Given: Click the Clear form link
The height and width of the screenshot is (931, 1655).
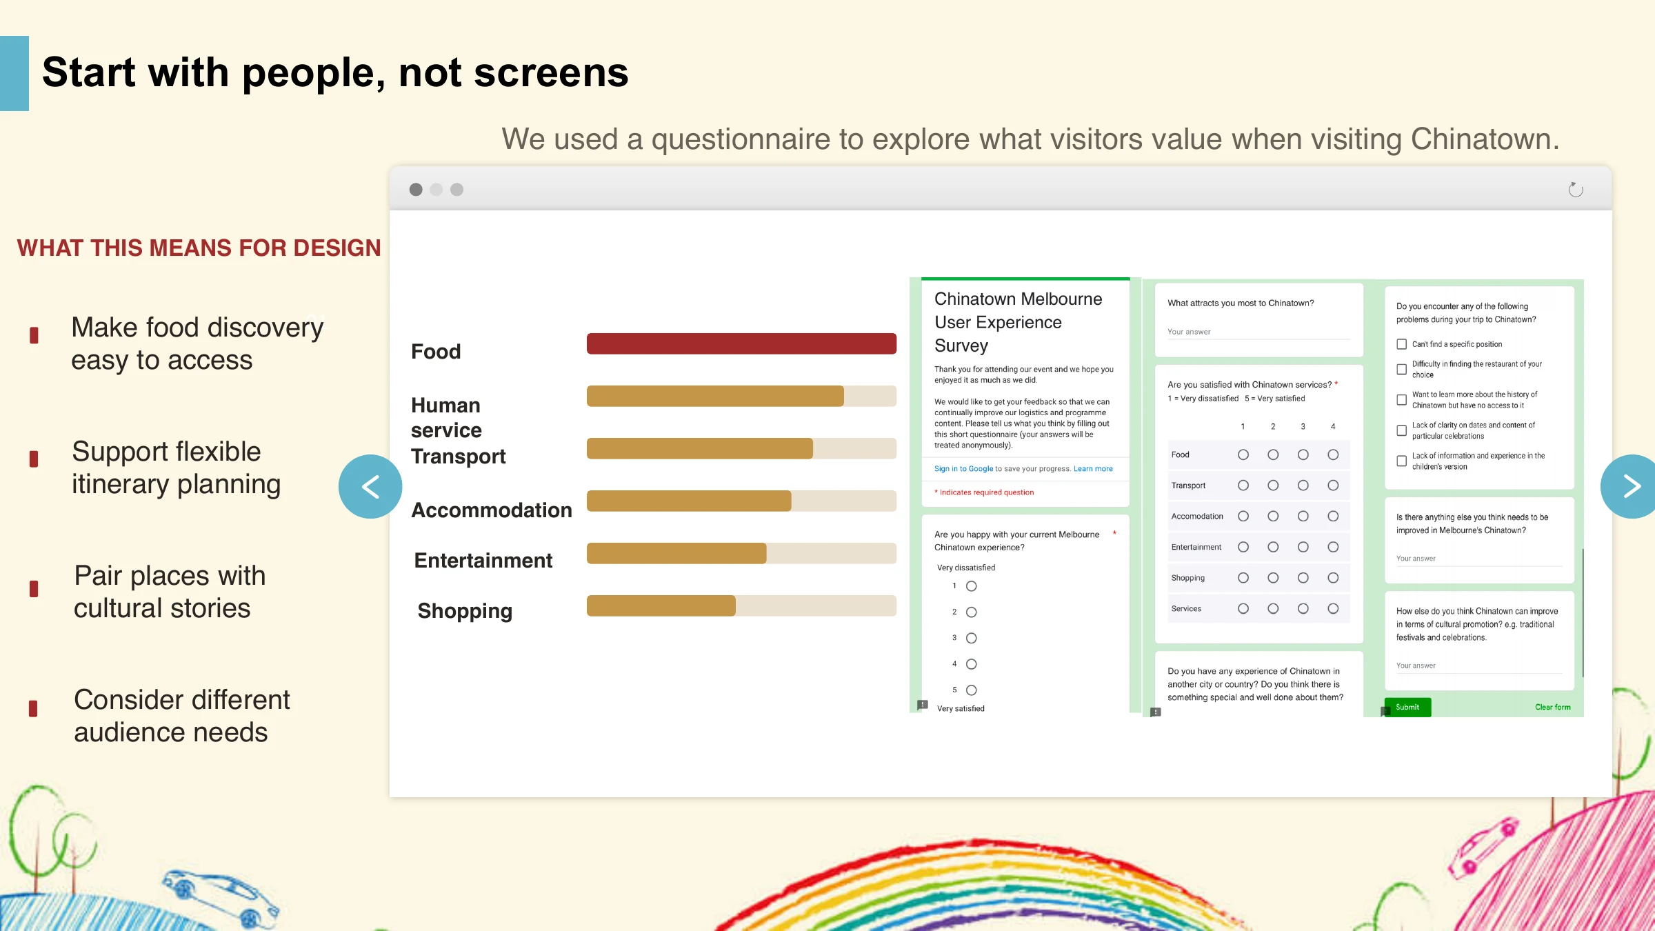Looking at the screenshot, I should coord(1553,708).
